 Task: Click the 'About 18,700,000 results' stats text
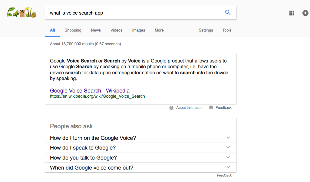click(x=85, y=44)
